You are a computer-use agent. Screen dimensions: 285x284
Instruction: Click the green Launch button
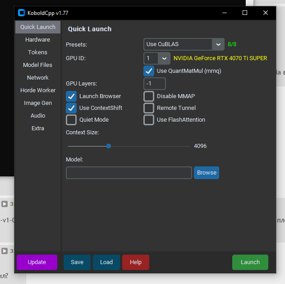point(250,262)
